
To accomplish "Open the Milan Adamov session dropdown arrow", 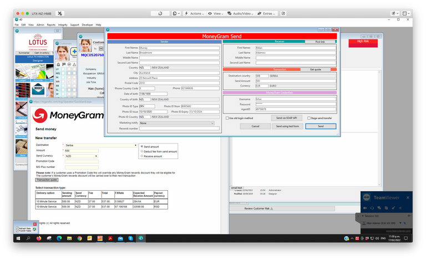I will [400, 223].
